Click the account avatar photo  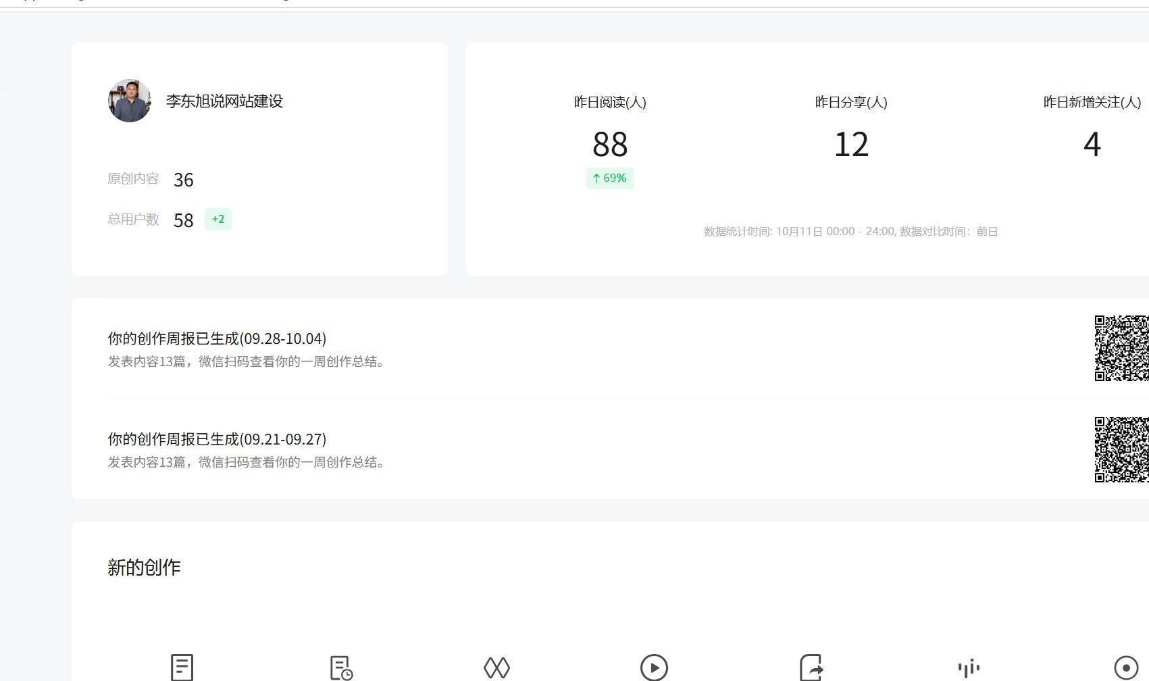click(x=129, y=101)
